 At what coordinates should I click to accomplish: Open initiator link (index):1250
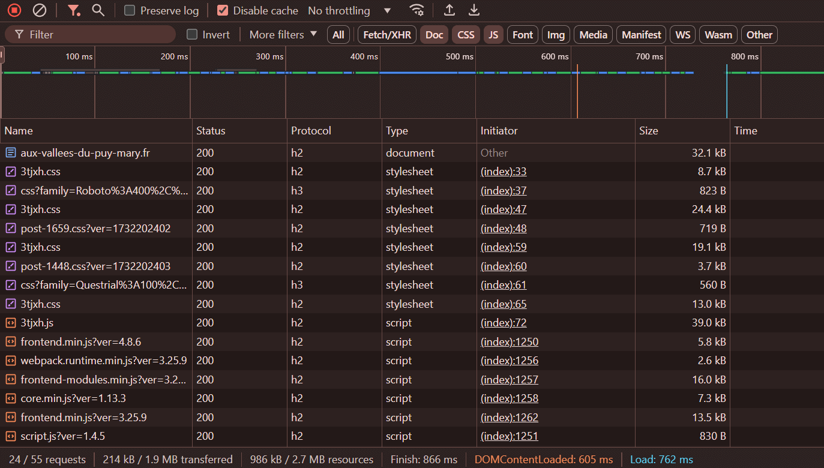coord(510,342)
